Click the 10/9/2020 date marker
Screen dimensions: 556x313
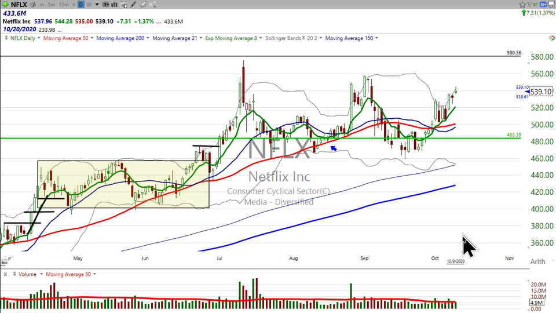(456, 261)
